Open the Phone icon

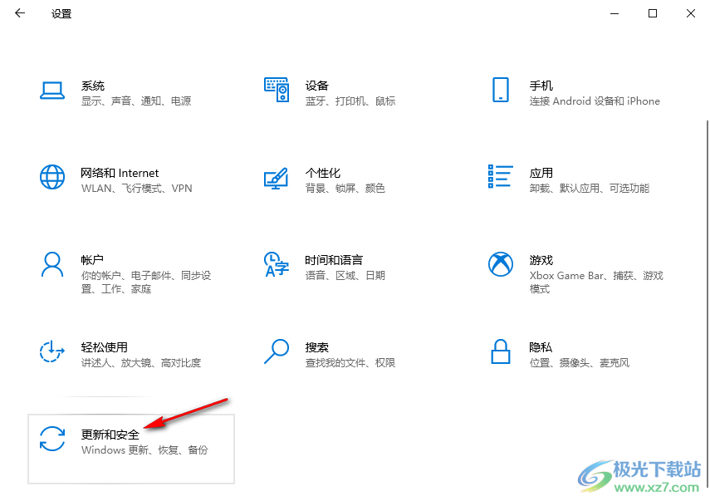point(501,90)
